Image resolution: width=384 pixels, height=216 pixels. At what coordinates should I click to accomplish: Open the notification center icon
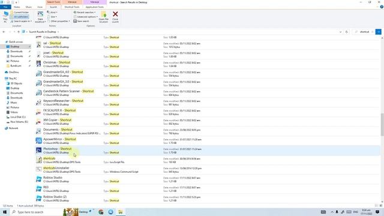click(x=377, y=212)
